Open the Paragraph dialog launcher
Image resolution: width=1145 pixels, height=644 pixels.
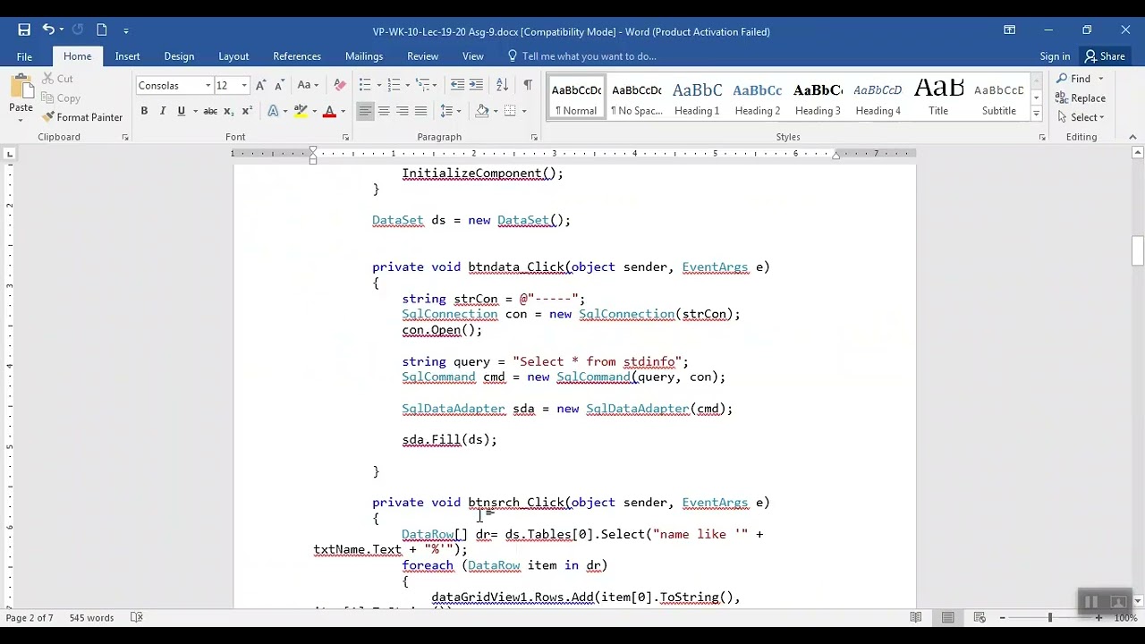tap(534, 137)
